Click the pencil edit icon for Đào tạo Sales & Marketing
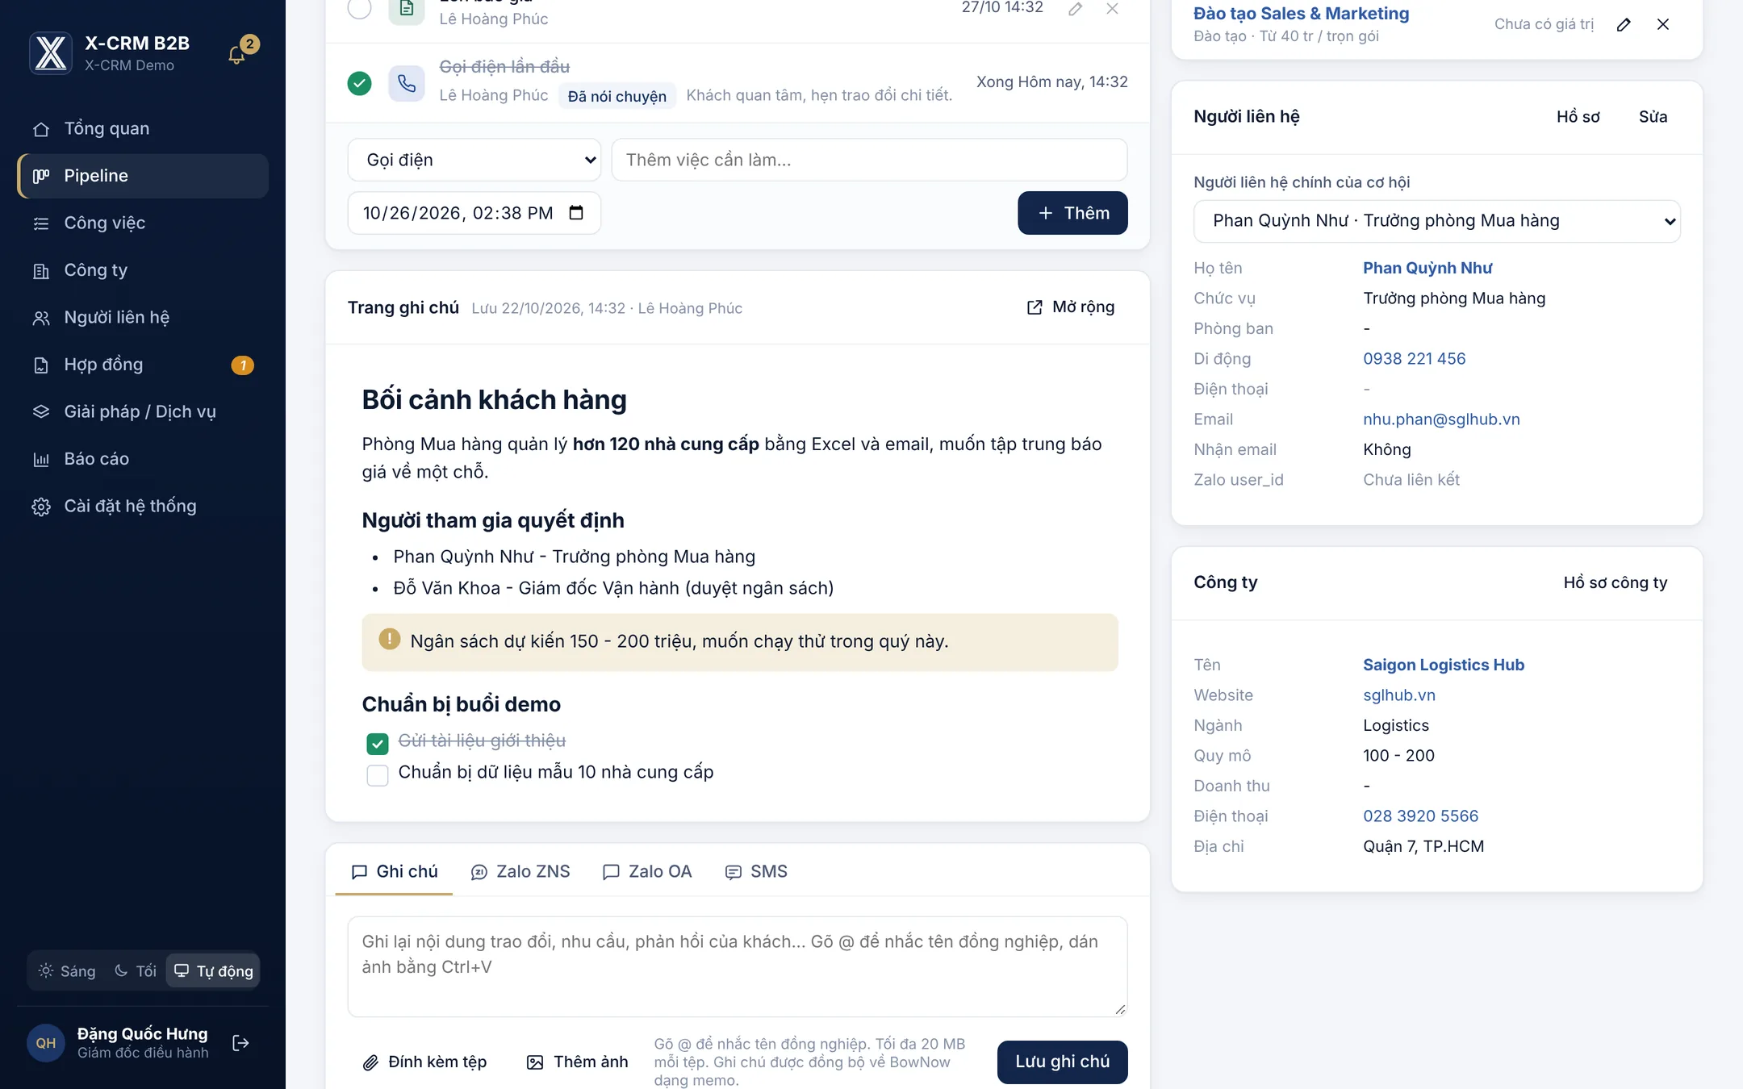Viewport: 1743px width, 1089px height. (x=1624, y=24)
